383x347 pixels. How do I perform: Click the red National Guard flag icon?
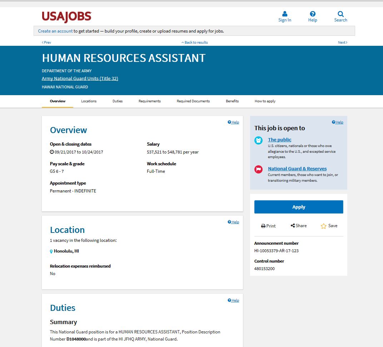pos(258,169)
